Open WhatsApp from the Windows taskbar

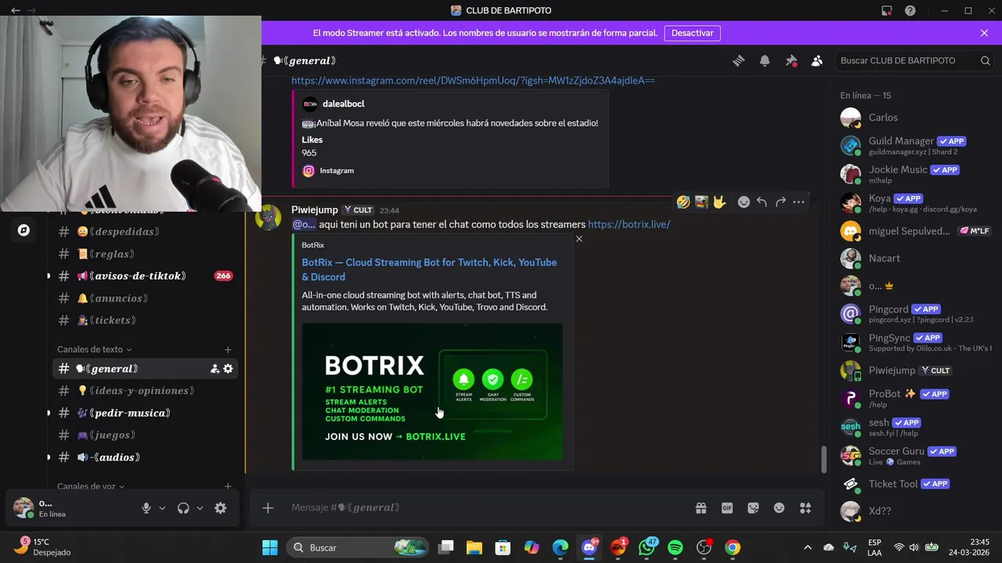(x=647, y=547)
